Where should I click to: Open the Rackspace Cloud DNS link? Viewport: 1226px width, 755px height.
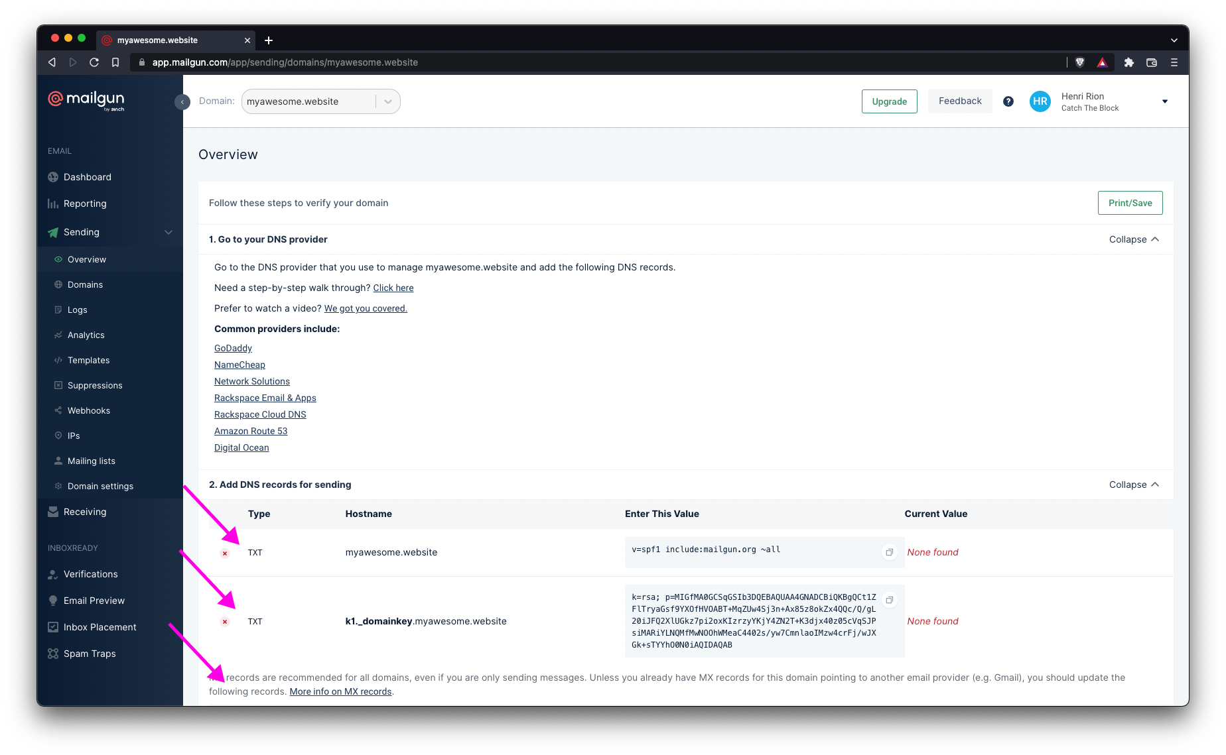click(x=260, y=414)
